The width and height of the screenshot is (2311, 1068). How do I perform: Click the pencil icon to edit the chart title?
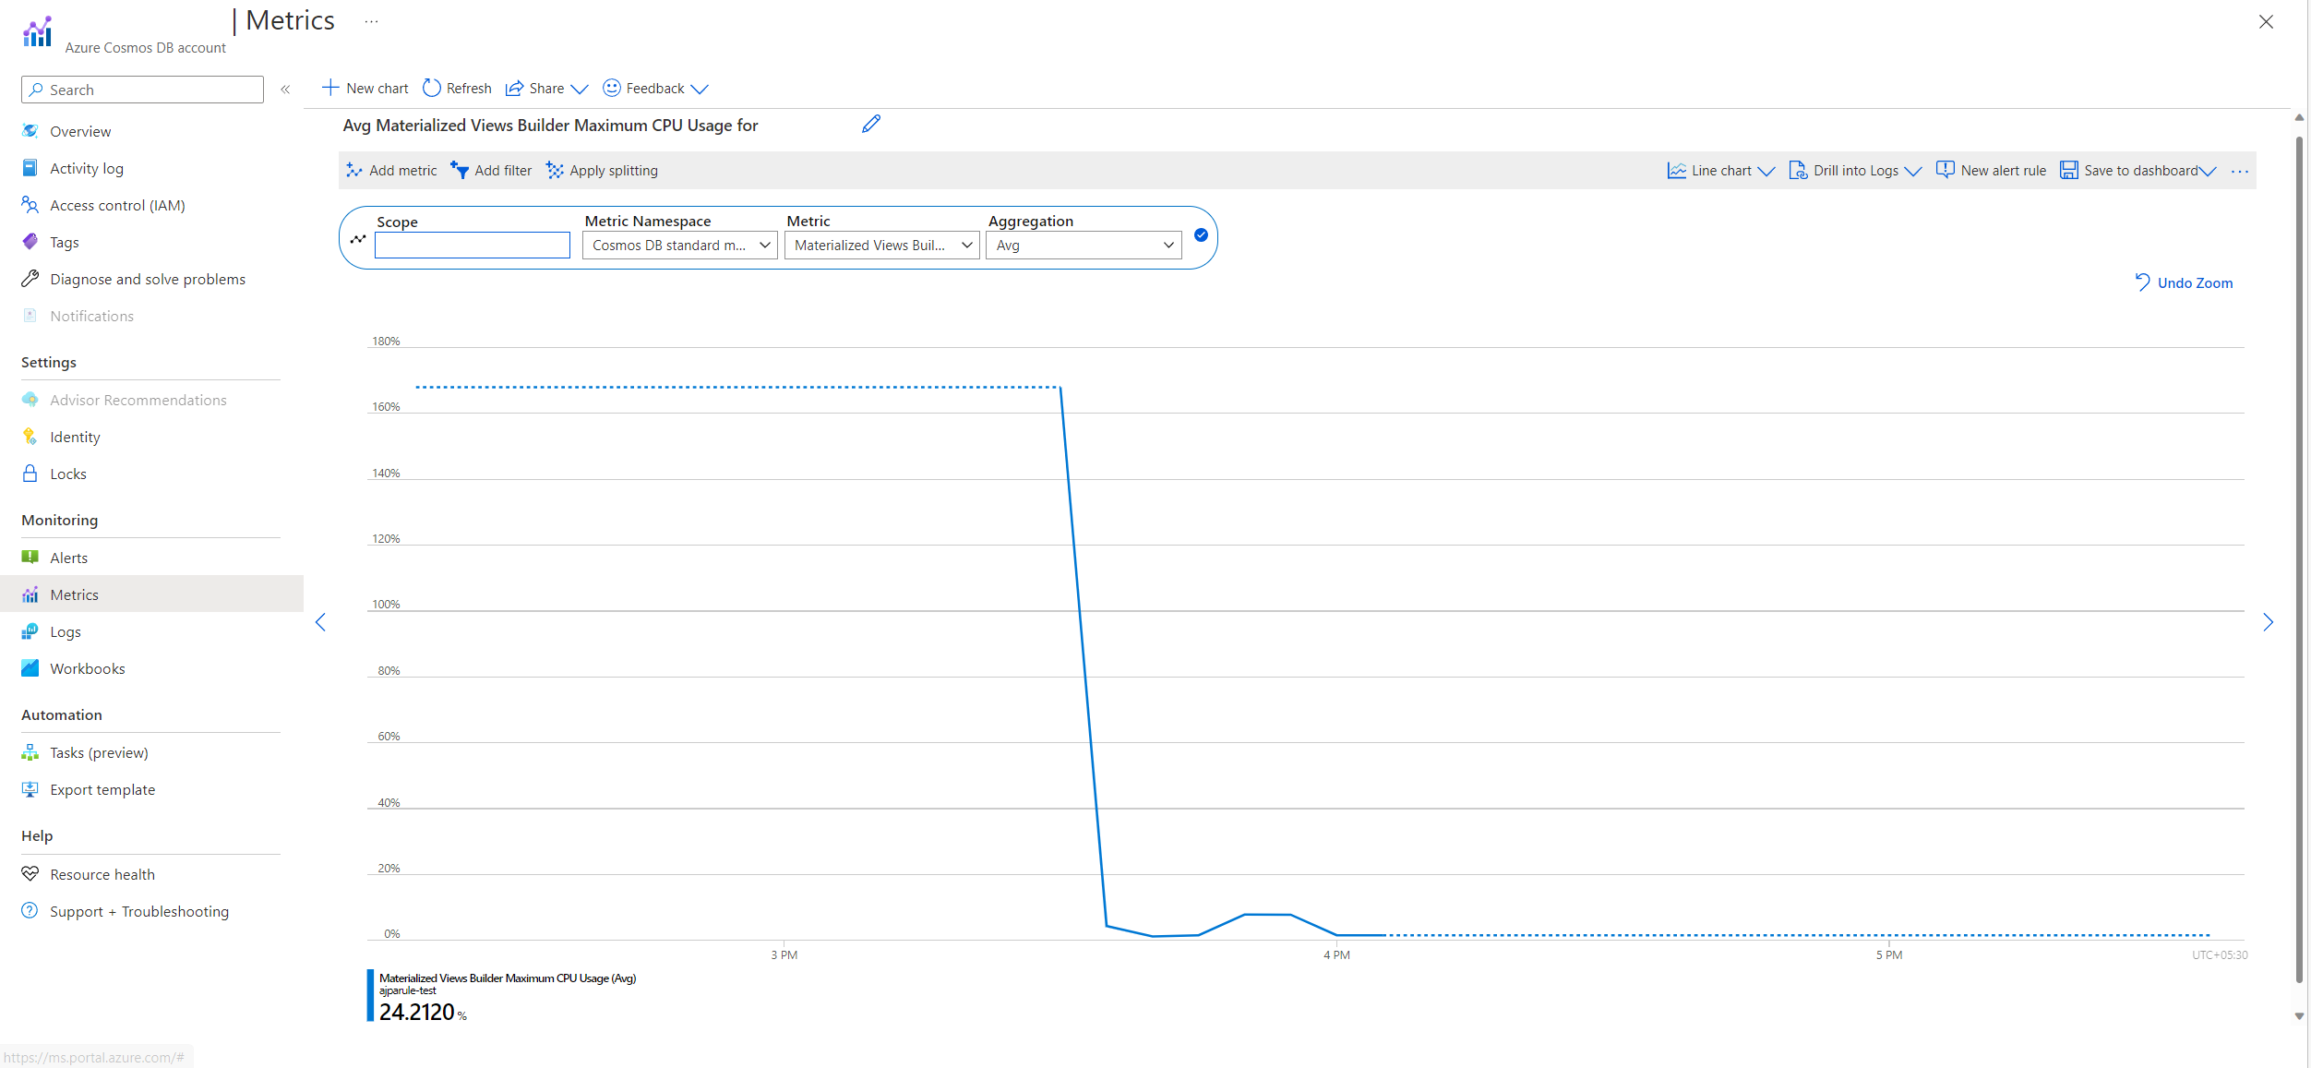click(870, 124)
